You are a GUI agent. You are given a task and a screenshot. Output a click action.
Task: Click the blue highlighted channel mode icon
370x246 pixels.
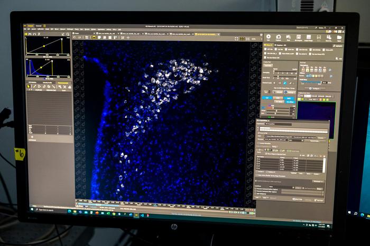285,83
